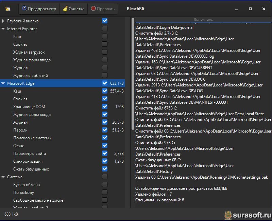Collapse the Система section arrow

point(3,177)
